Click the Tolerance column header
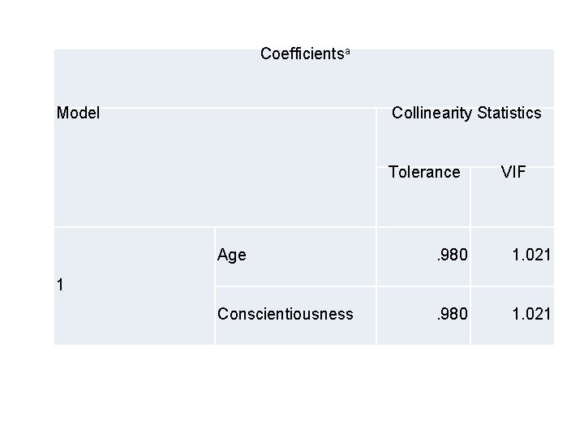This screenshot has width=584, height=438. click(424, 172)
